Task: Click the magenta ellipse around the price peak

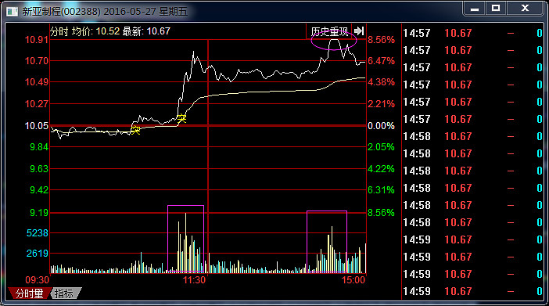Action: click(334, 40)
